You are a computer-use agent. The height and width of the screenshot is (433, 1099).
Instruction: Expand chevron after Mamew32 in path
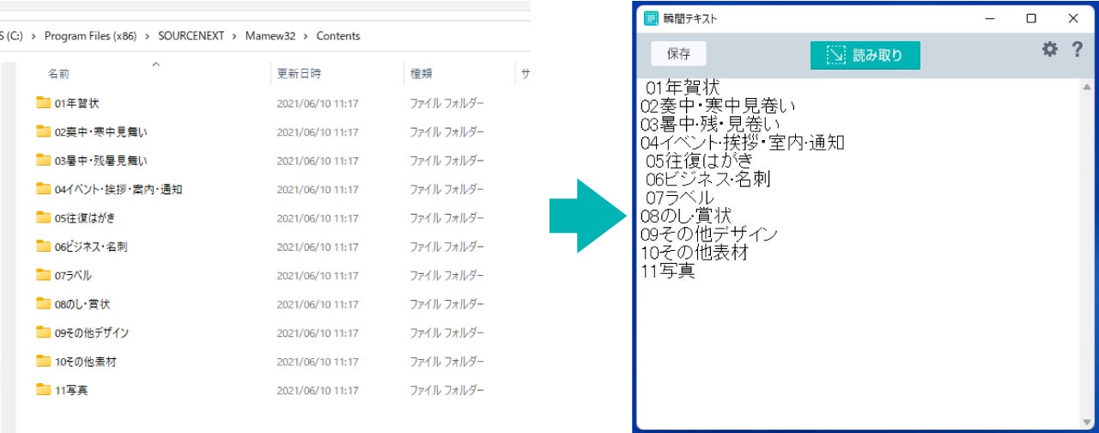306,36
